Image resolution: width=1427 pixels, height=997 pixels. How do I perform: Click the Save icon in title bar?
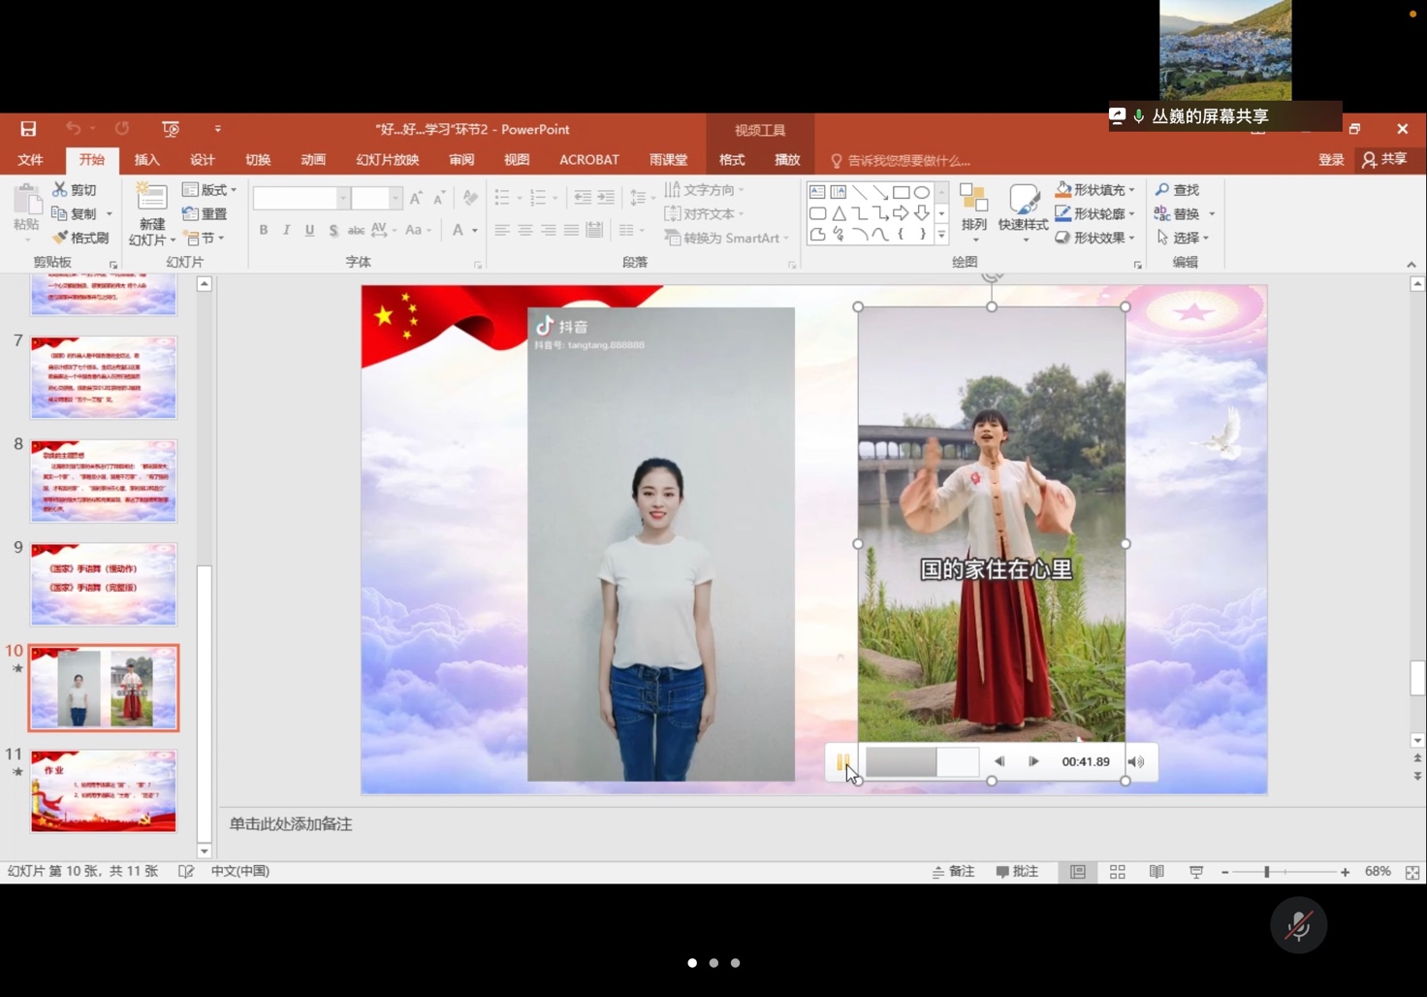(x=28, y=129)
